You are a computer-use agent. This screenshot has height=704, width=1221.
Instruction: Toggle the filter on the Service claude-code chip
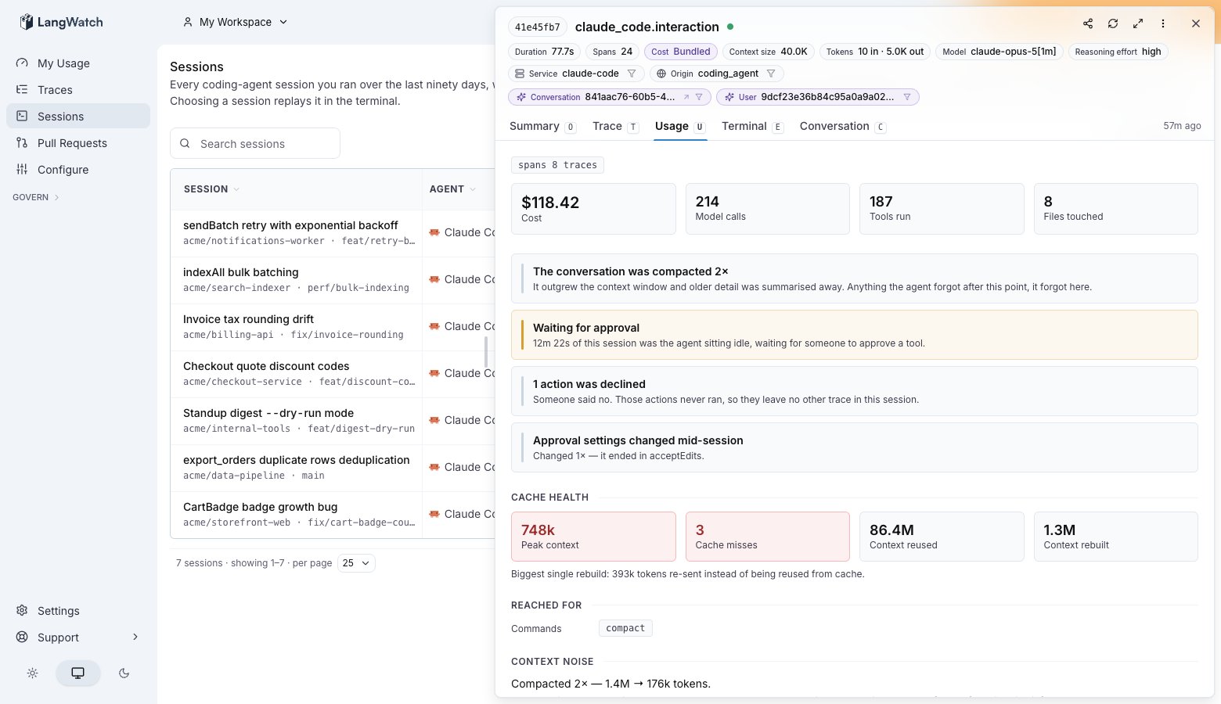[632, 74]
